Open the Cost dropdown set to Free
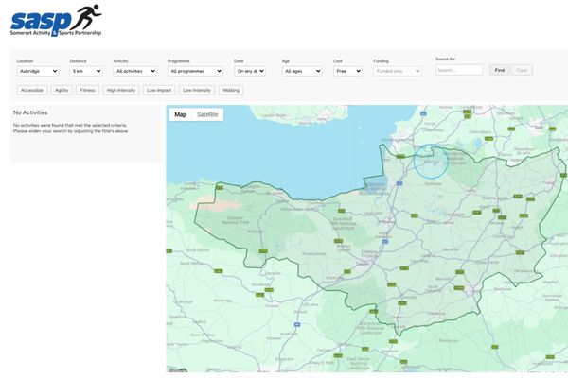The height and width of the screenshot is (378, 568). (x=347, y=71)
